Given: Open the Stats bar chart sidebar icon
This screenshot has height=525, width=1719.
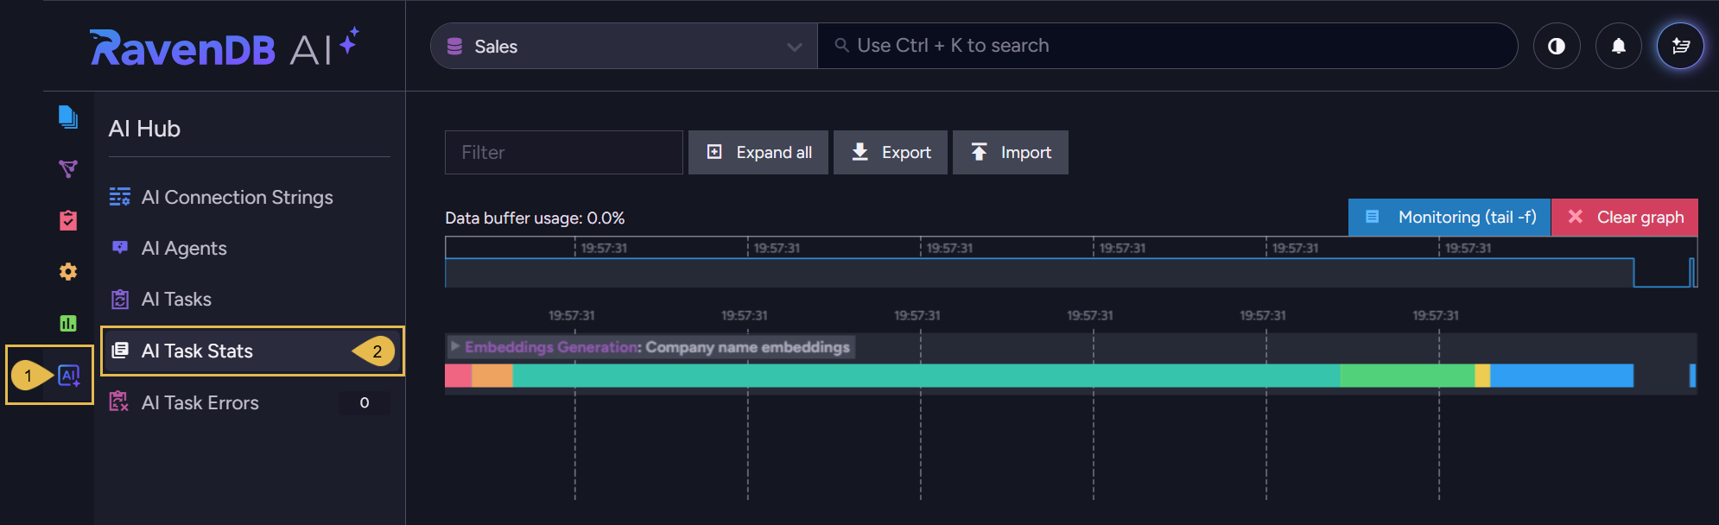Looking at the screenshot, I should 68,324.
